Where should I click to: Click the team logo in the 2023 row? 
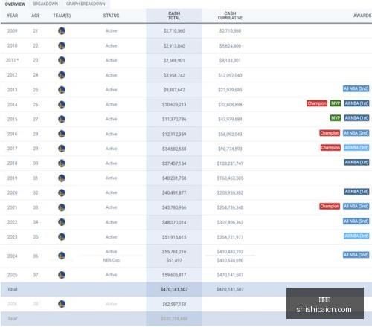click(62, 237)
